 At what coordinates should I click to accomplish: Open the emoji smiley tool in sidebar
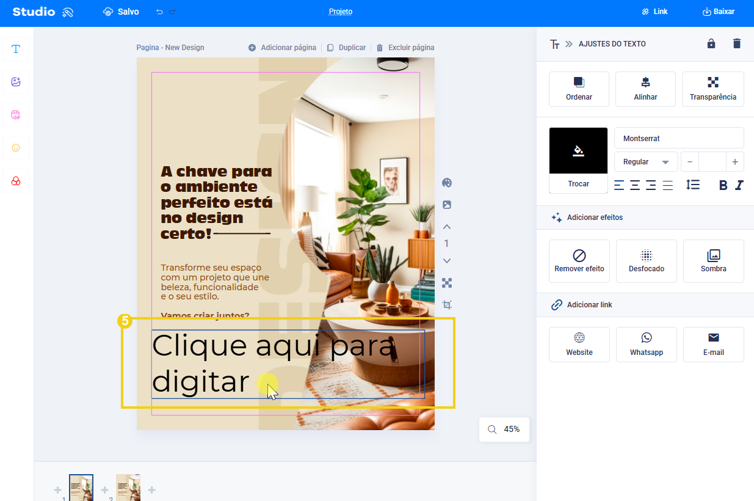[16, 148]
